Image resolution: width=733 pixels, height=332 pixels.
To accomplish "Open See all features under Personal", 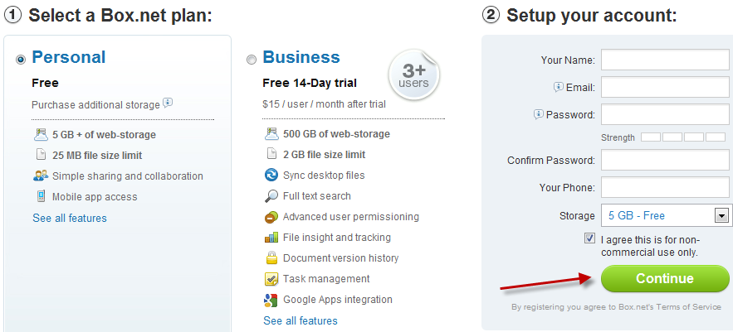I will tap(70, 219).
